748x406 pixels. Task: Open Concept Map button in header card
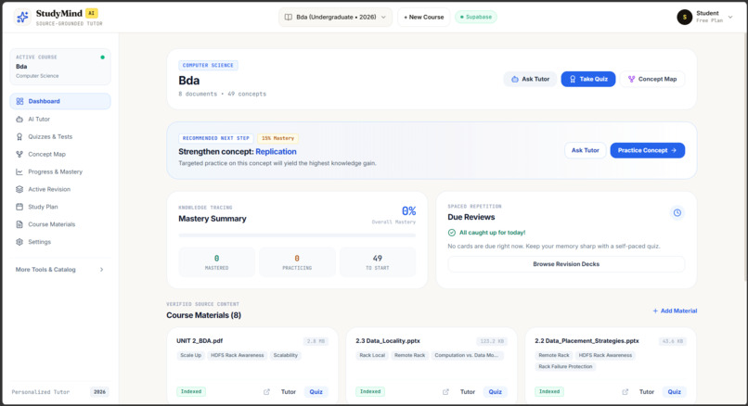[652, 79]
